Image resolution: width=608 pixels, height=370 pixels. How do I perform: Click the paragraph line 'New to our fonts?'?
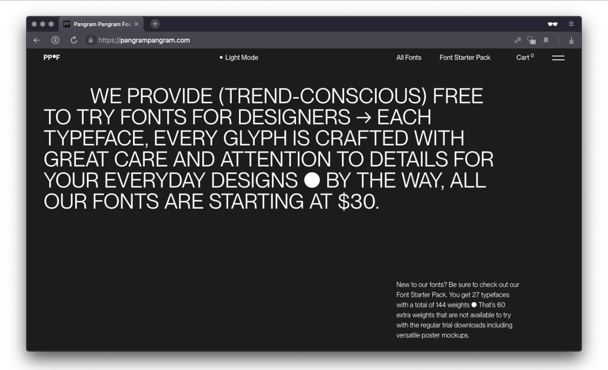point(421,285)
